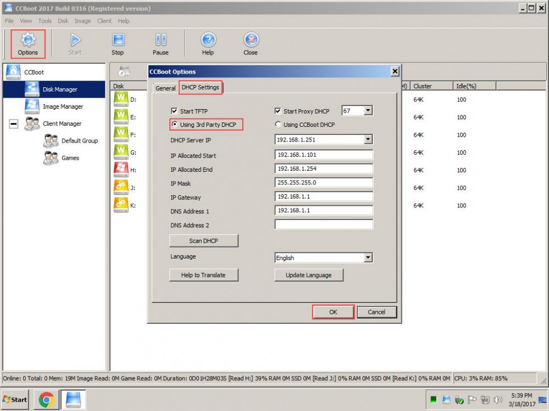This screenshot has width=549, height=411.
Task: Open the Disk menu
Action: 63,21
